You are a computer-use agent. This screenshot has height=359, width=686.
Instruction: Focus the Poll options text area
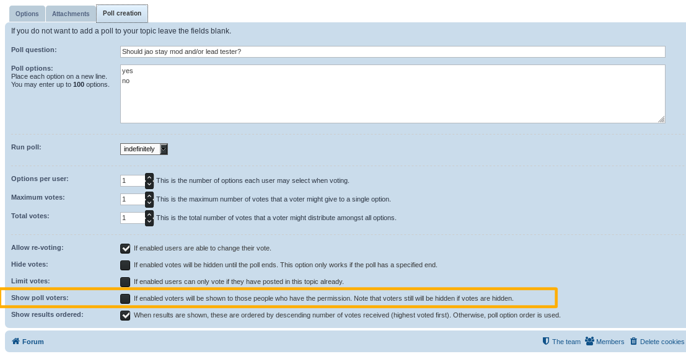click(x=392, y=94)
